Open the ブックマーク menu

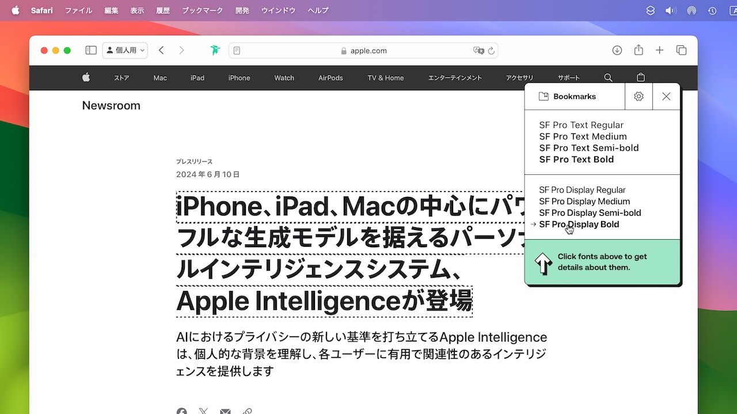tap(203, 10)
